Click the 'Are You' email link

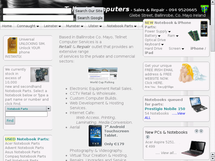click(x=150, y=87)
